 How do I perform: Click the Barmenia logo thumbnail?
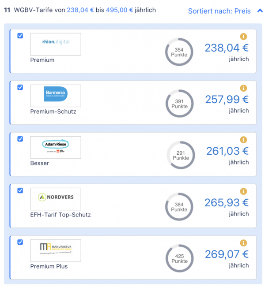pyautogui.click(x=56, y=96)
